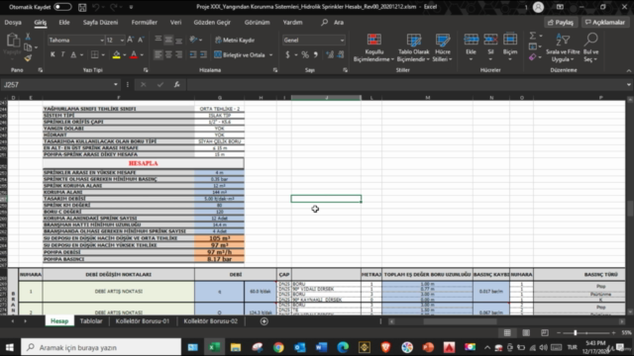634x356 pixels.
Task: Open the Biçim format cells menu
Action: tap(510, 46)
